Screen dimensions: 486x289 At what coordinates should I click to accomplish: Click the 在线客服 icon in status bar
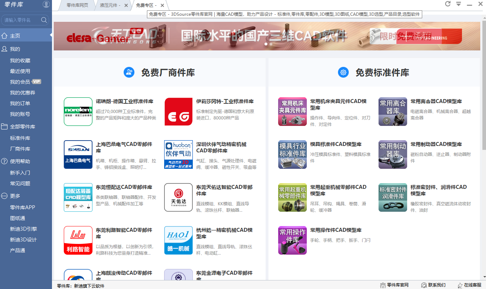(x=460, y=285)
